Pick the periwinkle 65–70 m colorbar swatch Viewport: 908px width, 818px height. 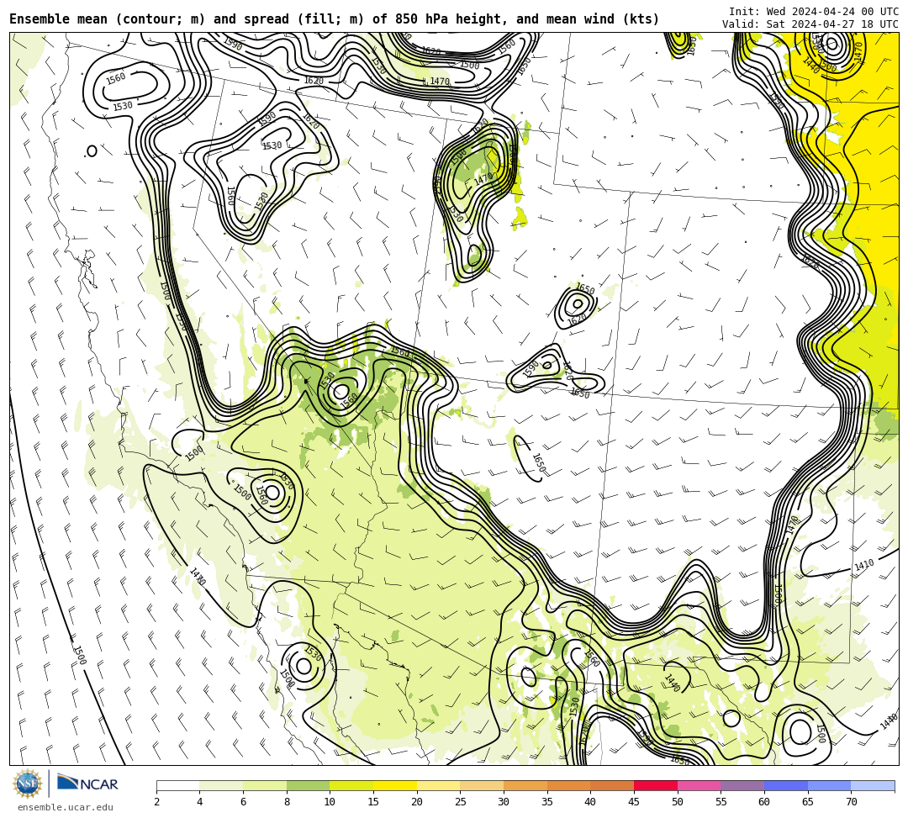click(x=829, y=785)
